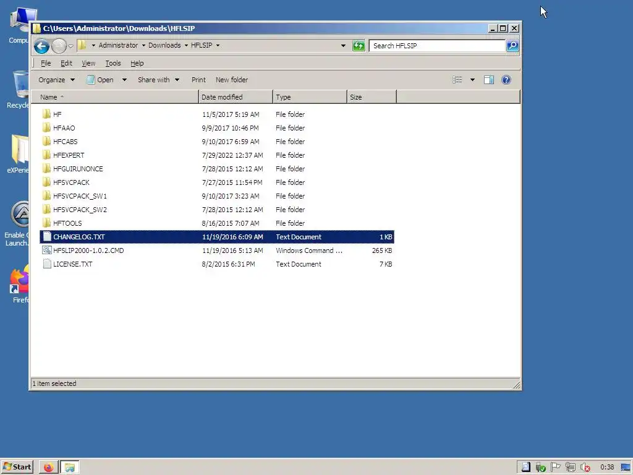This screenshot has height=475, width=633.
Task: Click the Administrator breadcrumb segment
Action: click(x=118, y=45)
